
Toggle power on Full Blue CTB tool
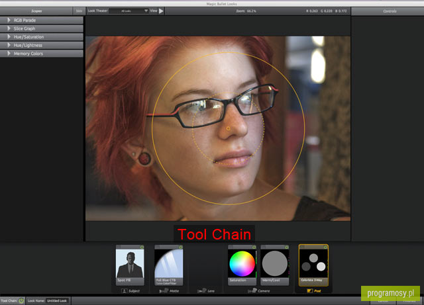pyautogui.click(x=181, y=247)
